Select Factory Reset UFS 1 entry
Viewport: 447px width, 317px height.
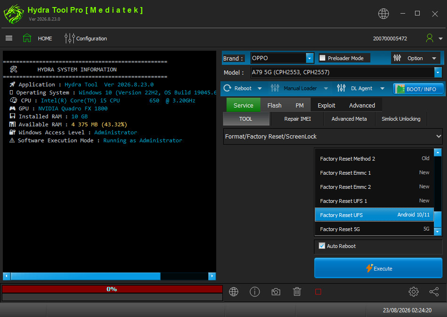click(374, 201)
